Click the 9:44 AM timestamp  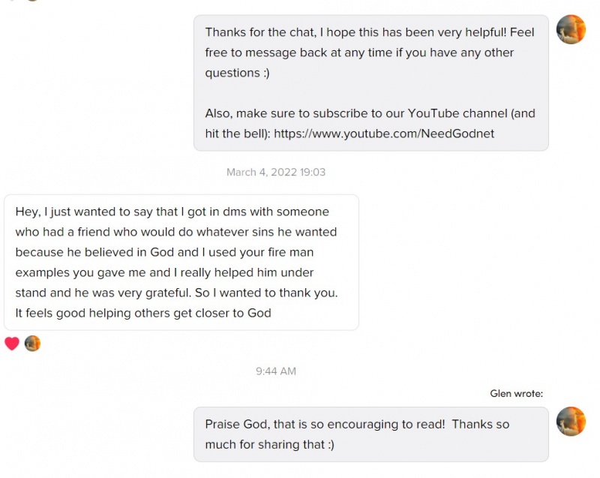[276, 371]
